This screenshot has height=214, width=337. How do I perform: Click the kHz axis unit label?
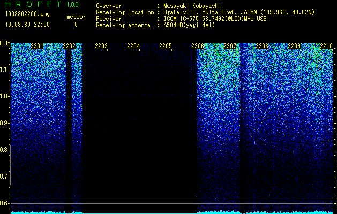[5, 43]
